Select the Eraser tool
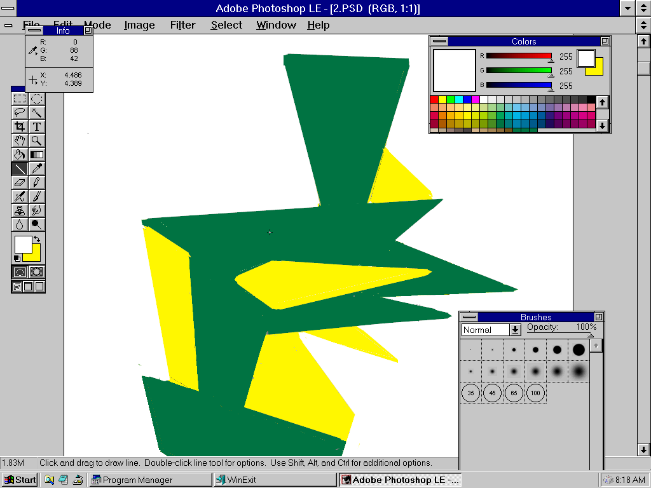This screenshot has width=651, height=488. pos(20,182)
